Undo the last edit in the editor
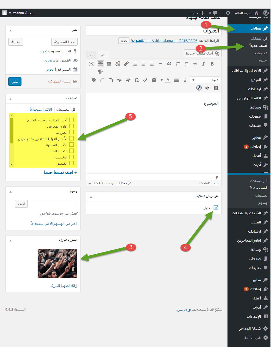This screenshot has height=347, width=271. 111,80
